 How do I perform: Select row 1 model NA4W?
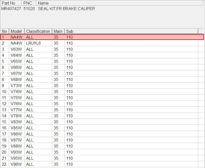[16, 37]
